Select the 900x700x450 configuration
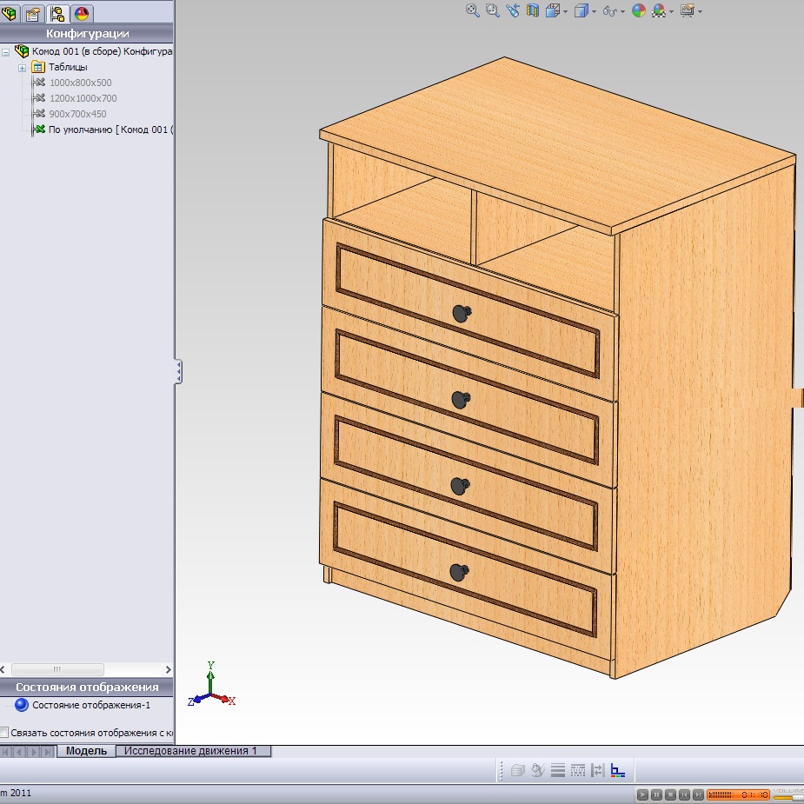 (x=77, y=114)
